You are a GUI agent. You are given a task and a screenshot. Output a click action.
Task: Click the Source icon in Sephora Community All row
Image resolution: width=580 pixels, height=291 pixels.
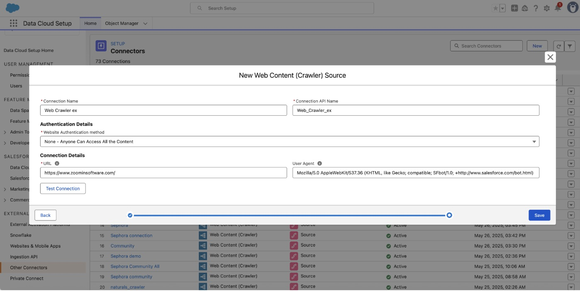(x=294, y=267)
